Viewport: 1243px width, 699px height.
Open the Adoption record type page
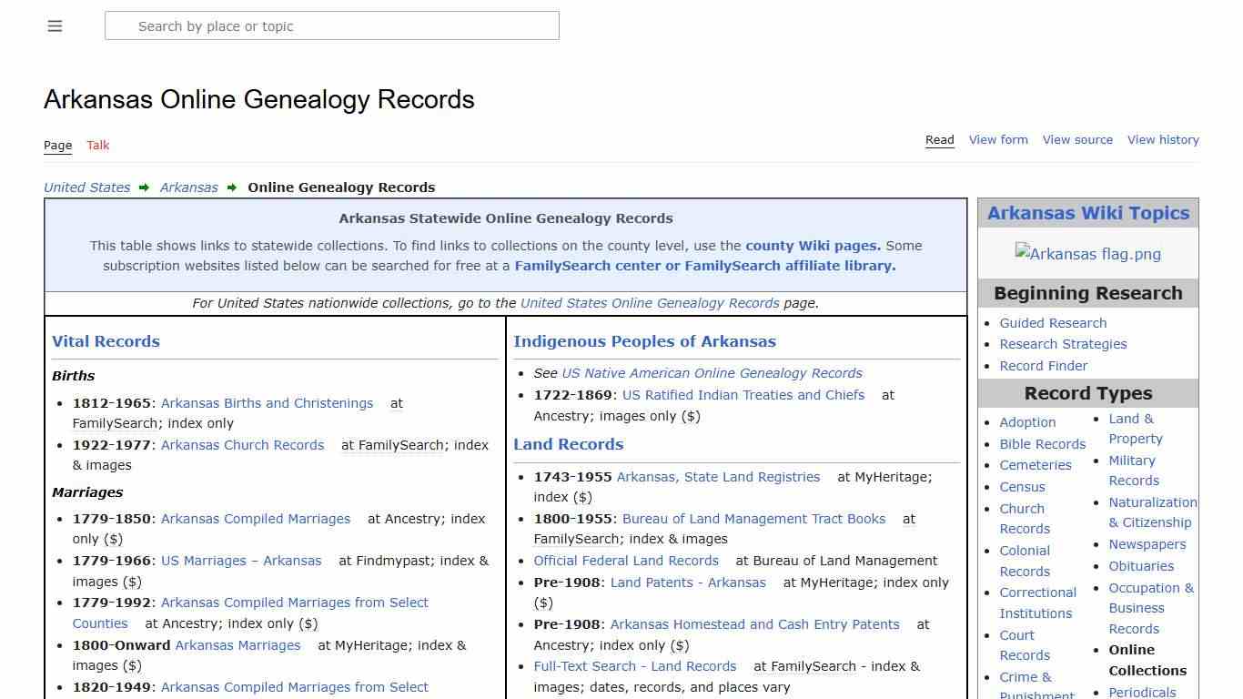(x=1027, y=422)
